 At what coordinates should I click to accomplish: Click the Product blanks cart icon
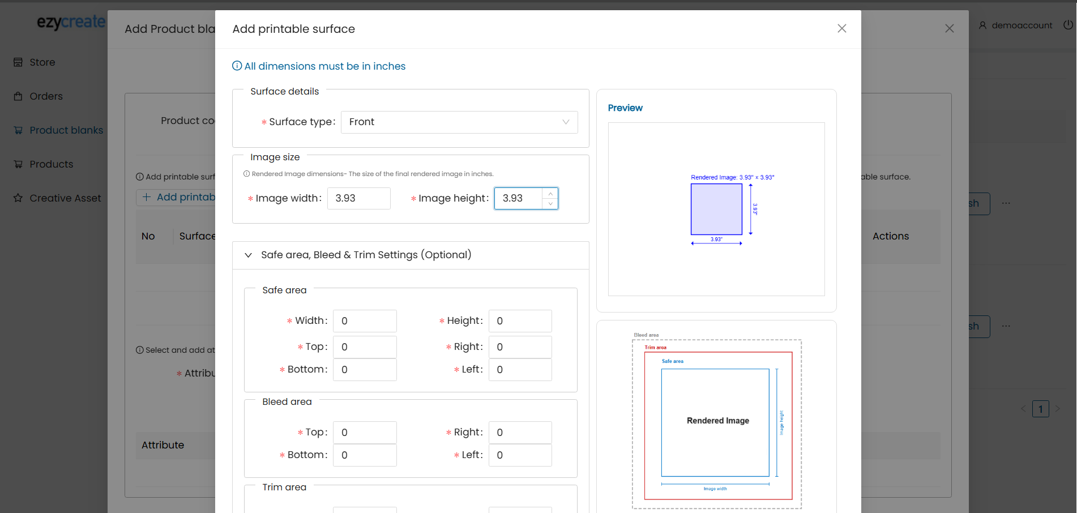(x=18, y=130)
